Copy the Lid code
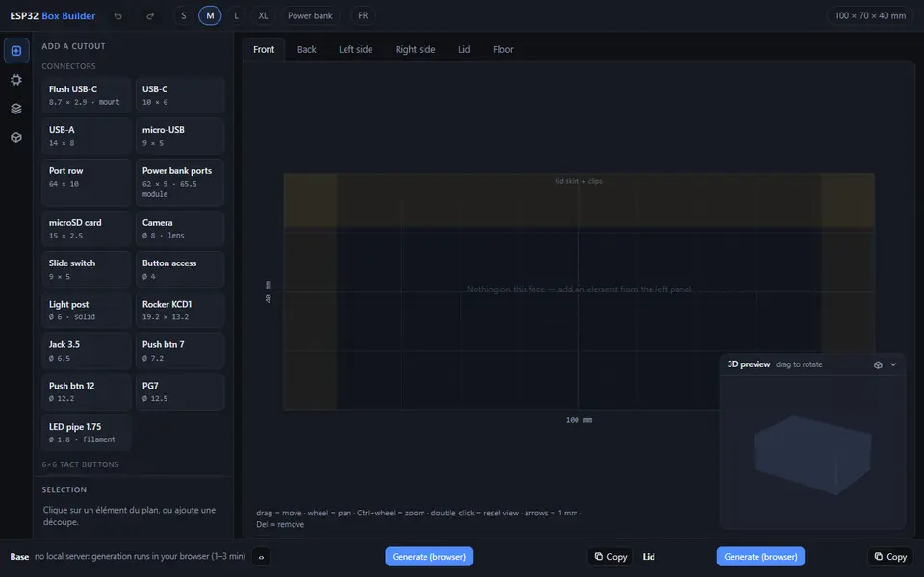The width and height of the screenshot is (924, 577). [890, 557]
